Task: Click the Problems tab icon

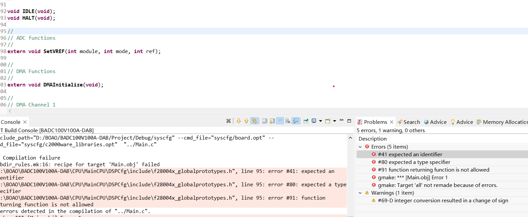Action: 360,122
